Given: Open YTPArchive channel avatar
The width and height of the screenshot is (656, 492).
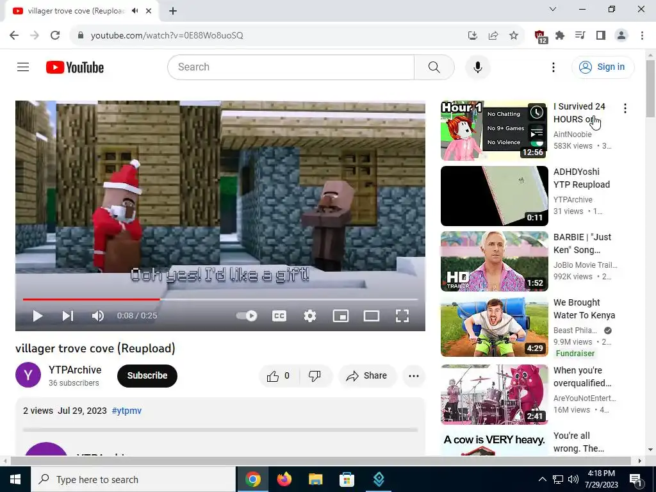Looking at the screenshot, I should [28, 375].
